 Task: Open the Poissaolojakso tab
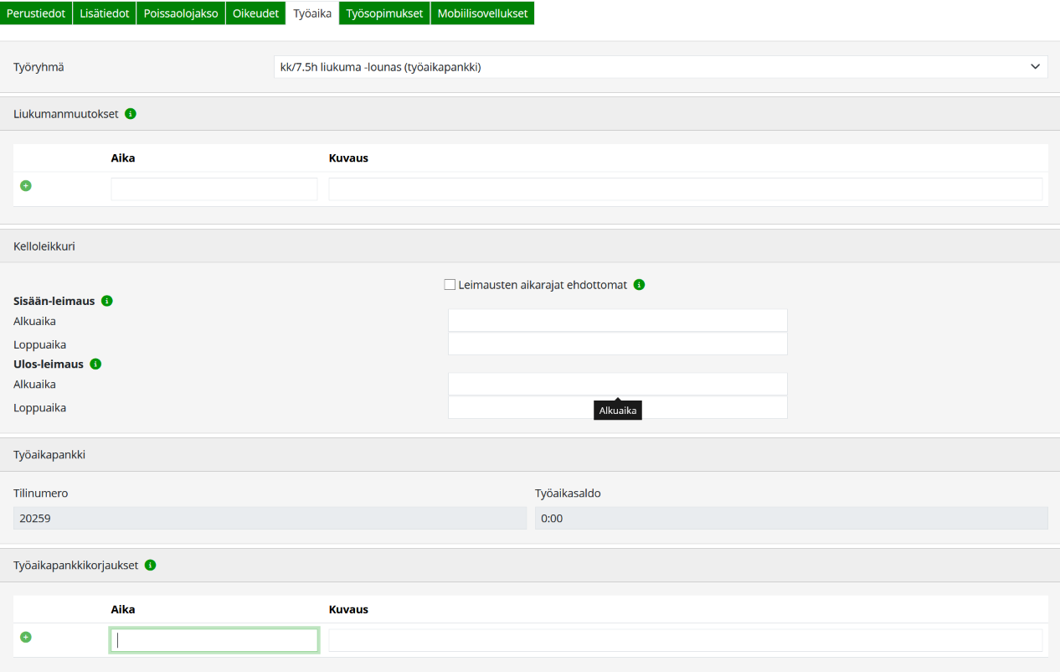[181, 13]
